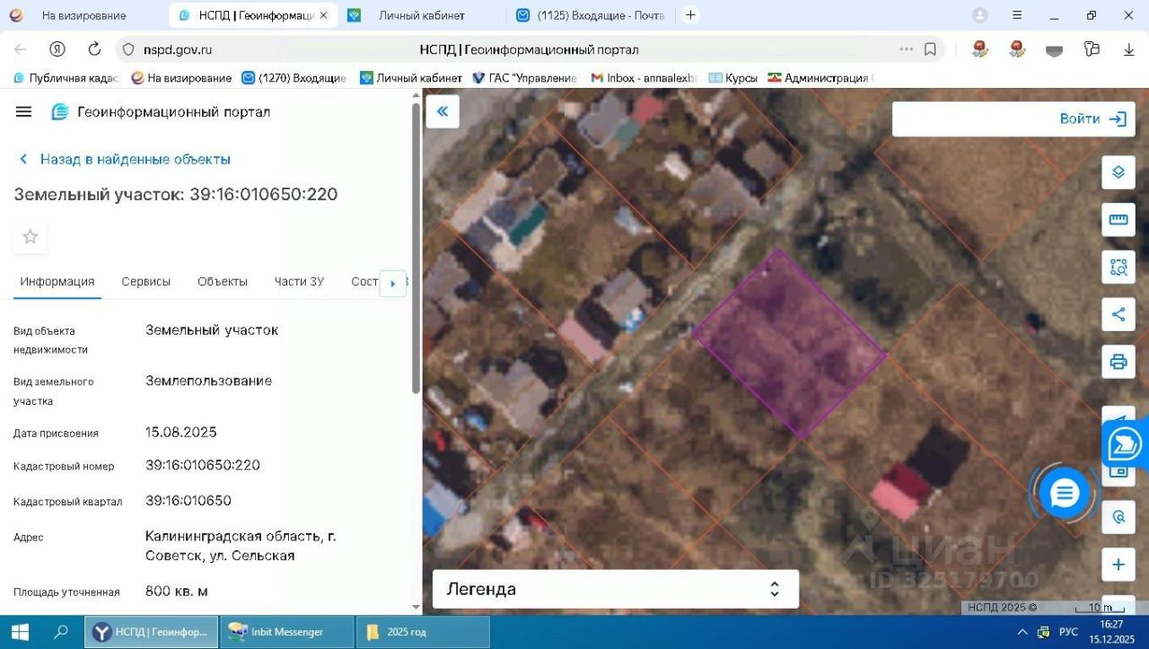The height and width of the screenshot is (649, 1149).
Task: Click the highlighted purple land parcel
Action: (x=789, y=344)
